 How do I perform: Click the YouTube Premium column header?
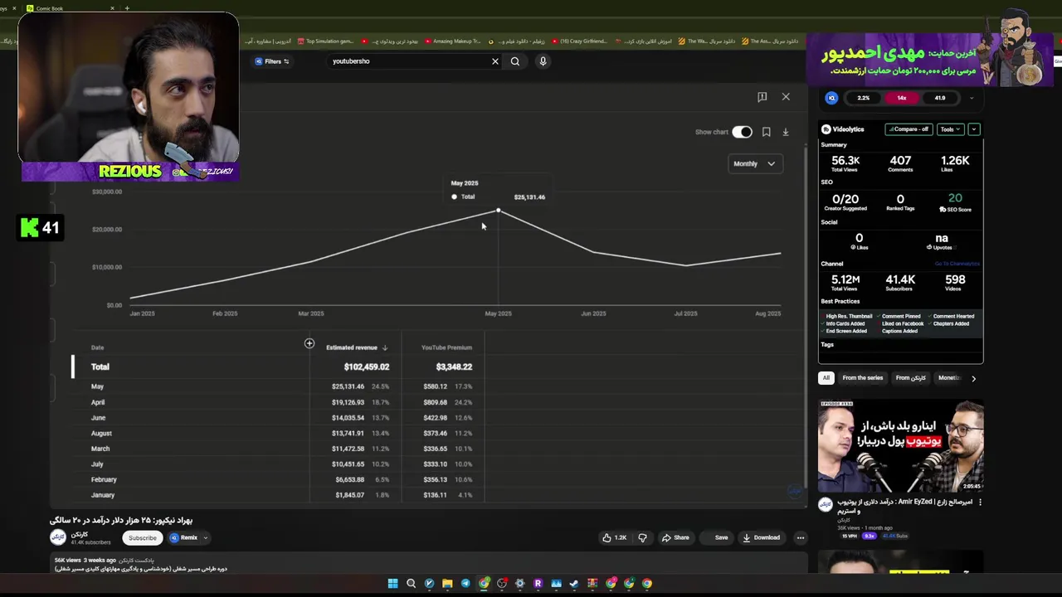click(x=446, y=347)
